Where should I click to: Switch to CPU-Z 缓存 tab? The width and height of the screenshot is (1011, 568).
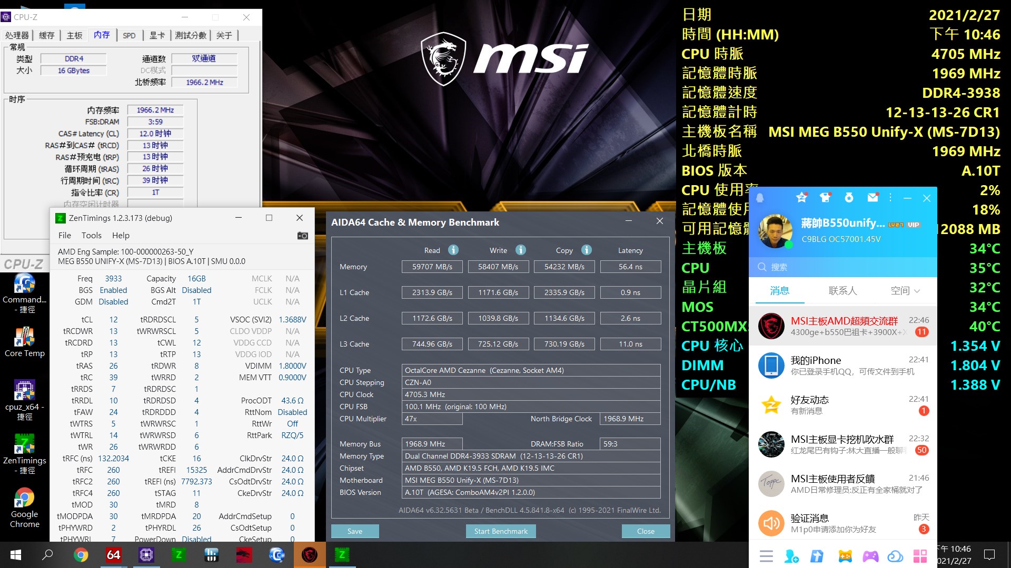point(46,35)
